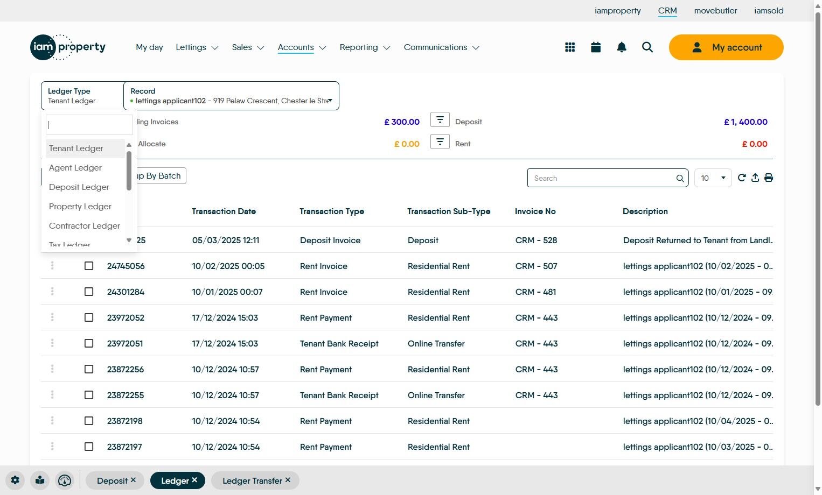This screenshot has width=822, height=495.
Task: Tick checkbox for transaction 23872256
Action: 89,369
